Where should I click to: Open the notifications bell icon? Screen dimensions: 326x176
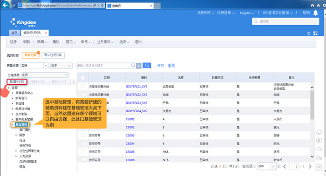(316, 13)
